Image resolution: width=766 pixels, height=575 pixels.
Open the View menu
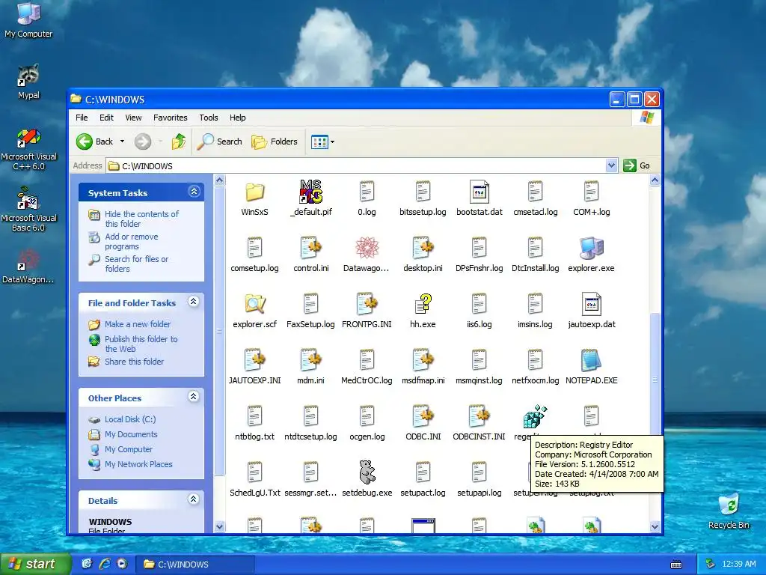pyautogui.click(x=133, y=118)
